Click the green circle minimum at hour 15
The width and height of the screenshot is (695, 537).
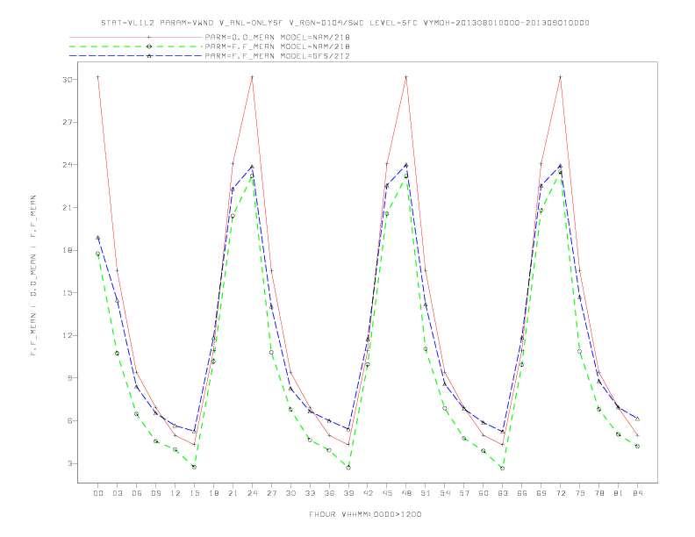(x=194, y=467)
